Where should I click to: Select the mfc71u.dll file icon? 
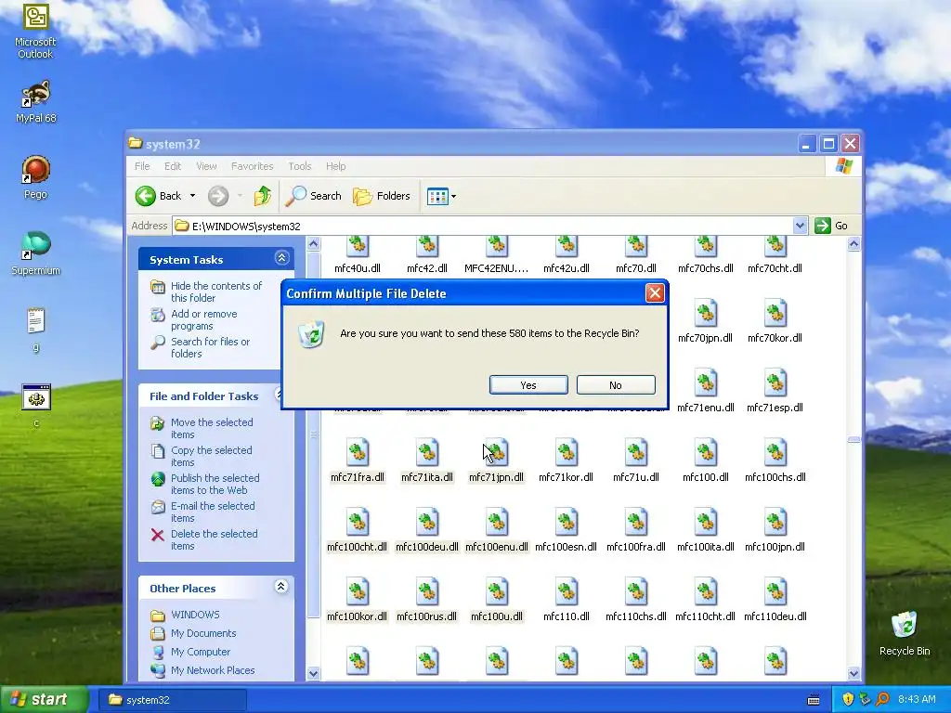pos(635,452)
